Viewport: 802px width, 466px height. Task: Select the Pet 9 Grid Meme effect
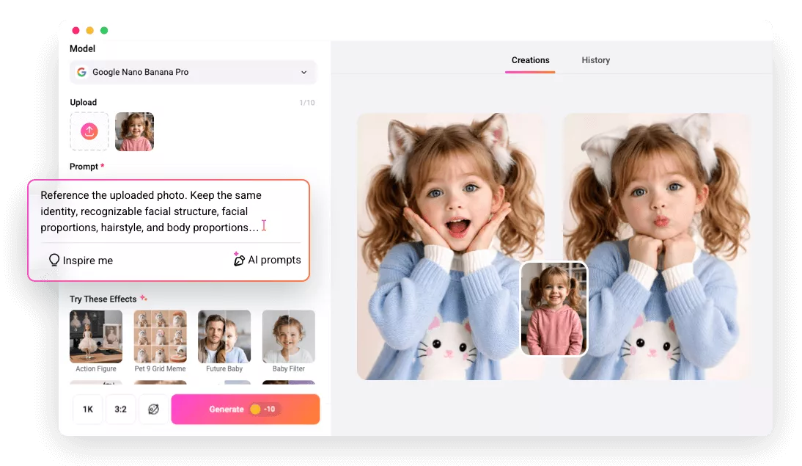tap(160, 337)
